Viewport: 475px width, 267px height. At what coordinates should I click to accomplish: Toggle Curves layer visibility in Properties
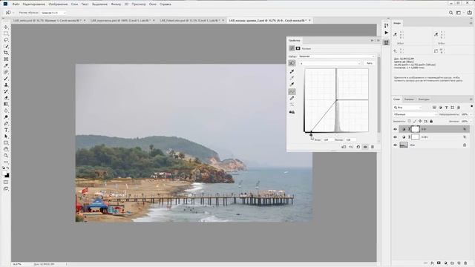coord(365,147)
